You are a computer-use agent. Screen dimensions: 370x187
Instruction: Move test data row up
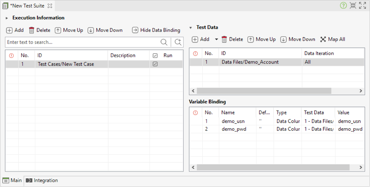click(x=261, y=39)
